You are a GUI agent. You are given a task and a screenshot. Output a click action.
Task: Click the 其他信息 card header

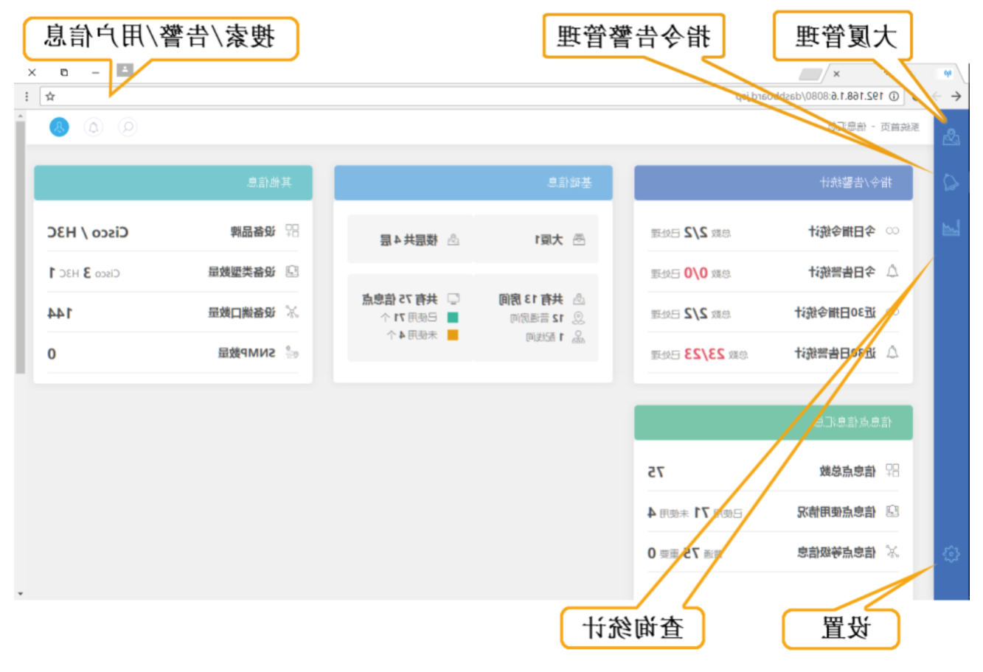point(173,183)
